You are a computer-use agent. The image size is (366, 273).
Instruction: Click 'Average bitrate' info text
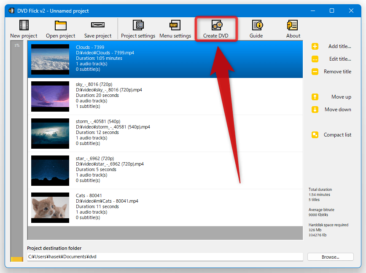[x=321, y=210]
